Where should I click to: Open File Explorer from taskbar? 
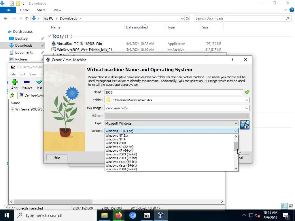pyautogui.click(x=104, y=215)
